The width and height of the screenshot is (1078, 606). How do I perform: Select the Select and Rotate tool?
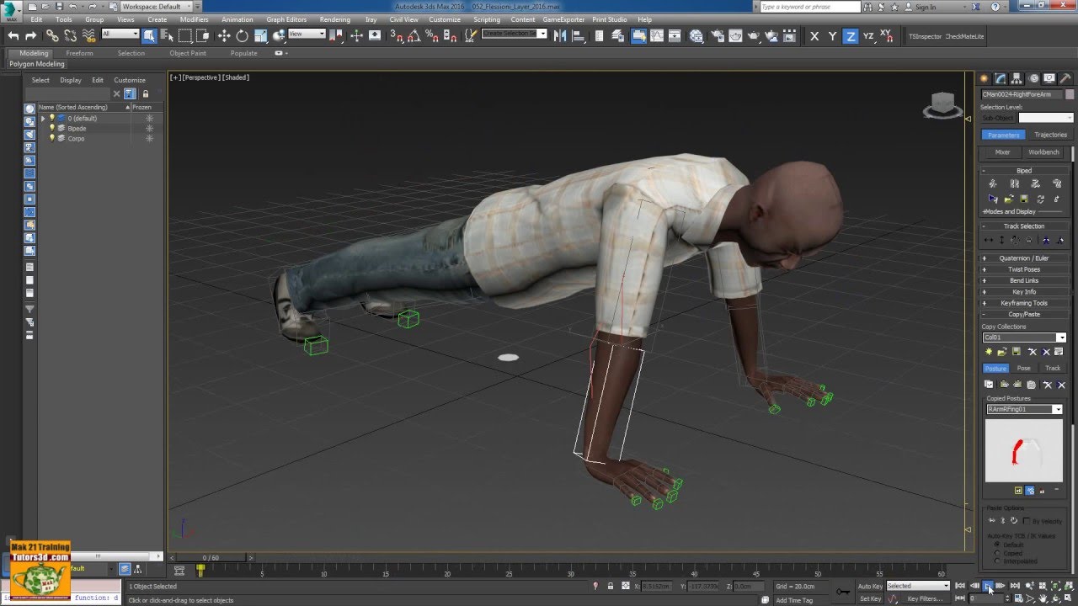pyautogui.click(x=243, y=35)
